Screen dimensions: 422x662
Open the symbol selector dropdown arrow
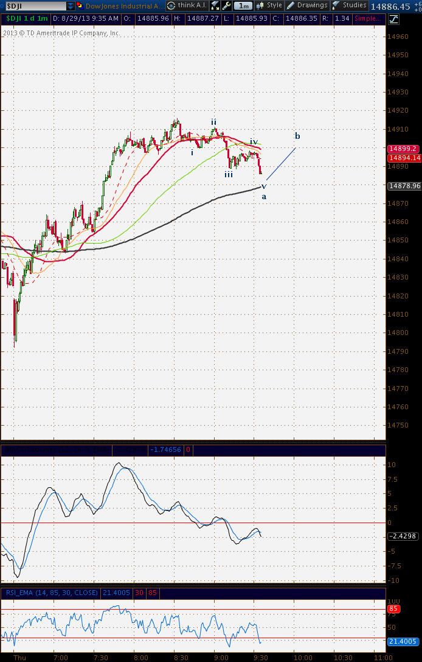tap(71, 6)
